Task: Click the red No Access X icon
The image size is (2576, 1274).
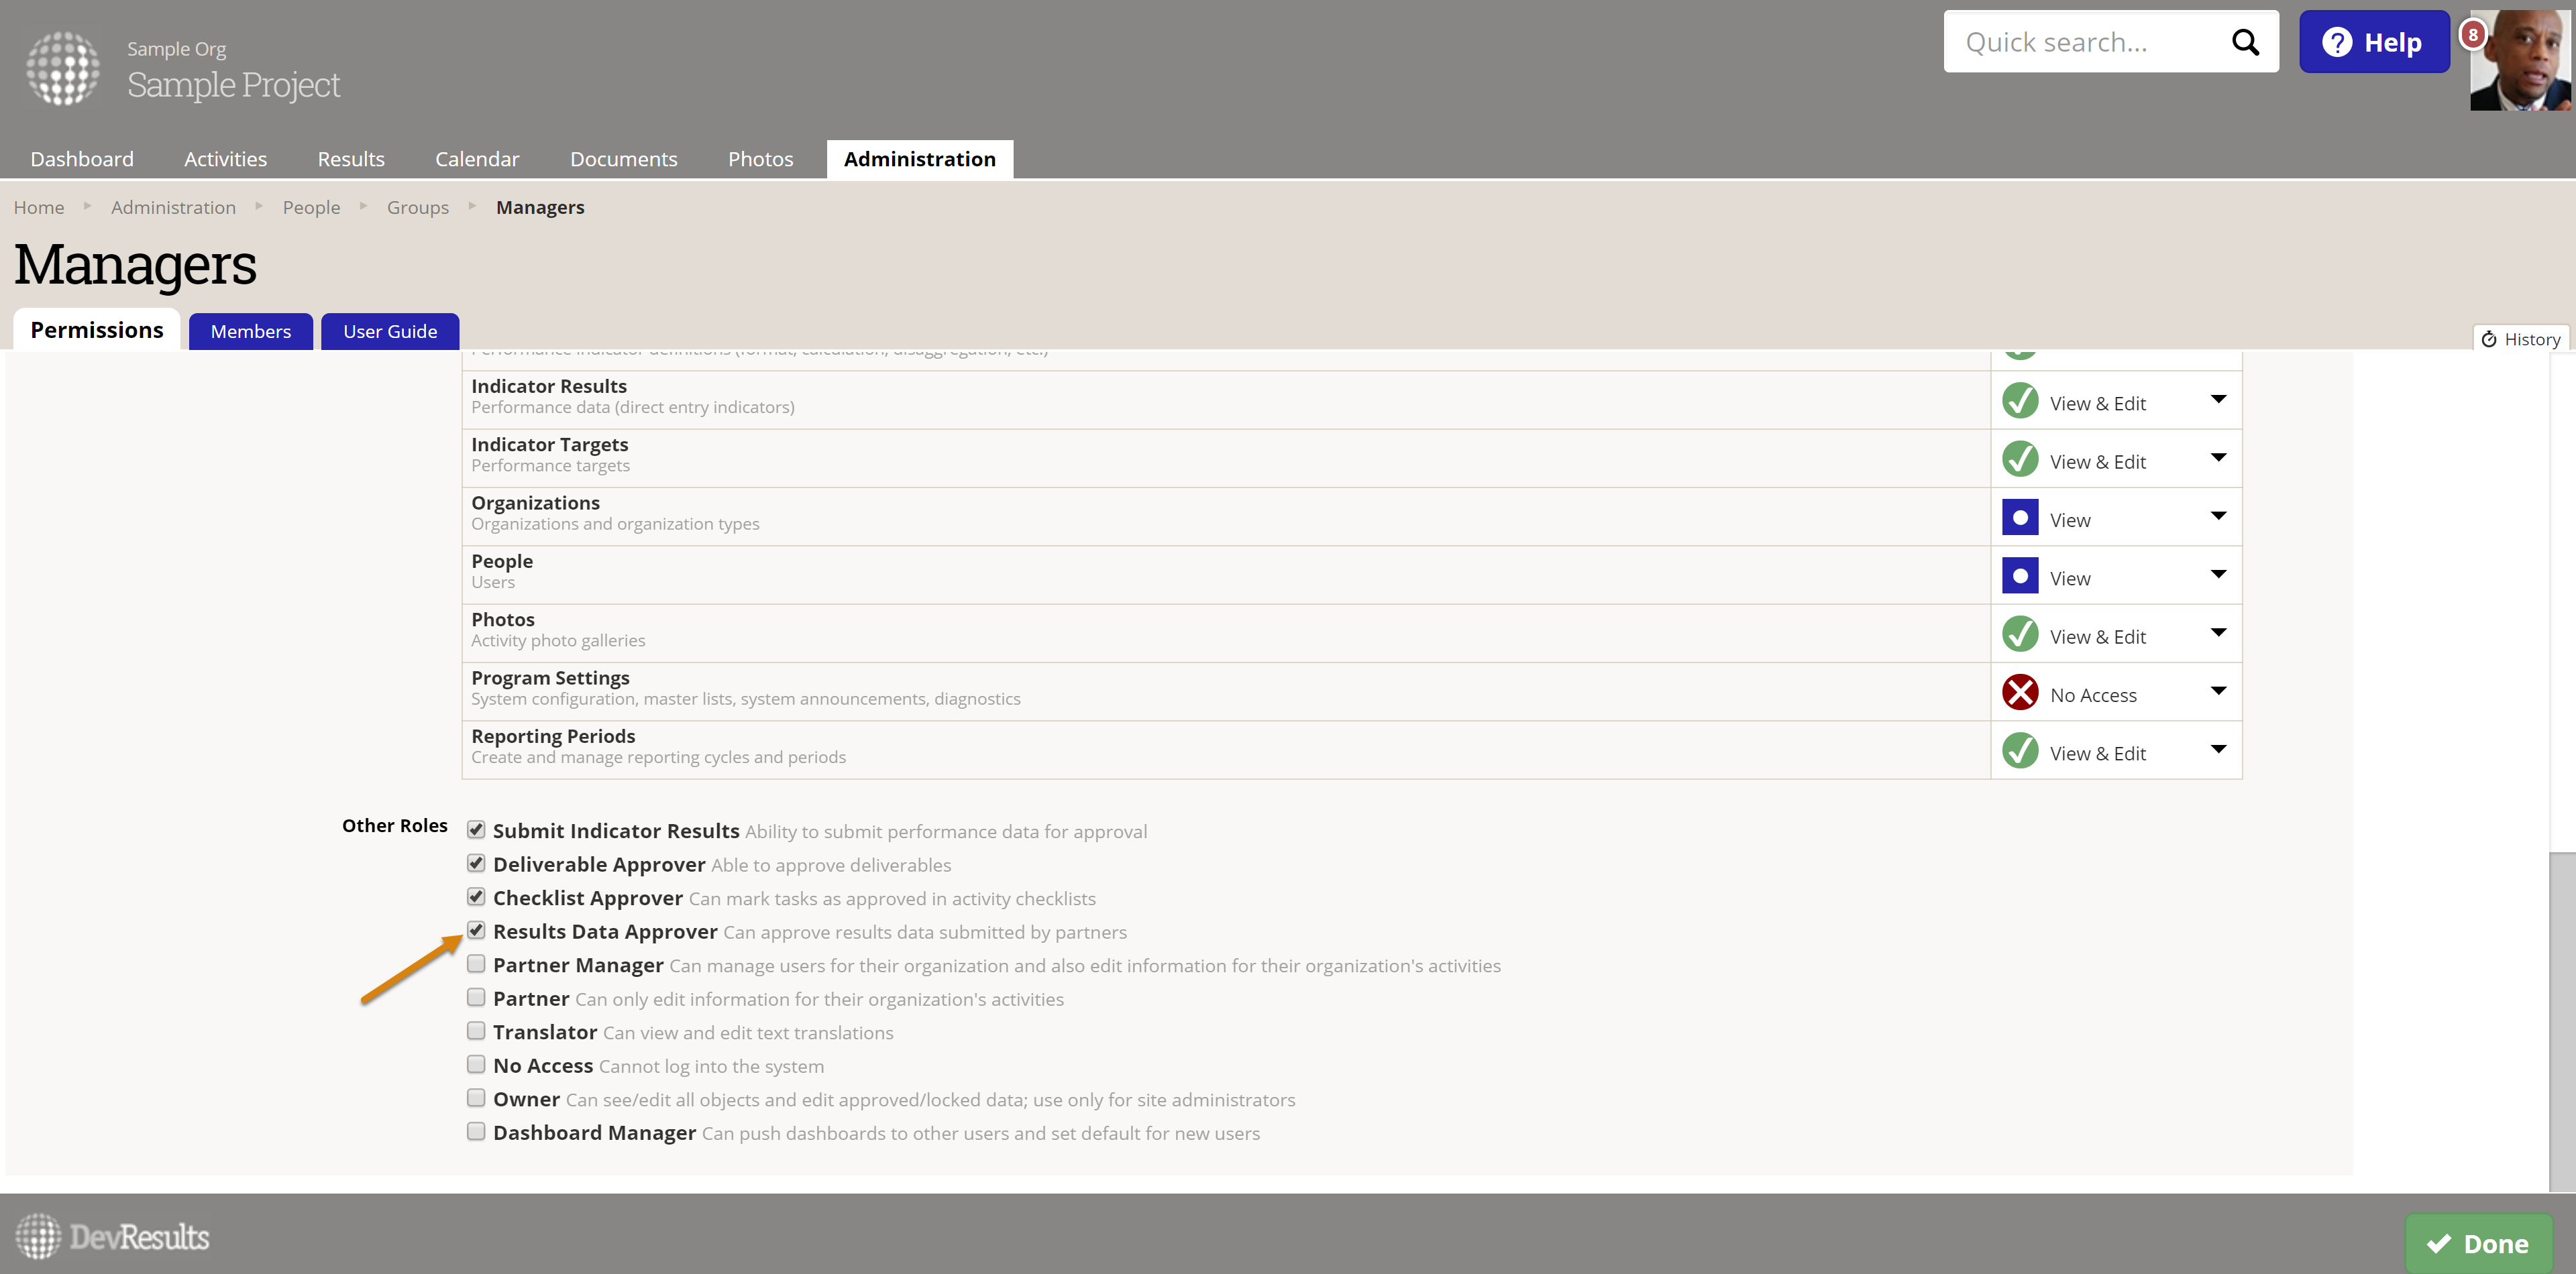Action: click(x=2020, y=693)
